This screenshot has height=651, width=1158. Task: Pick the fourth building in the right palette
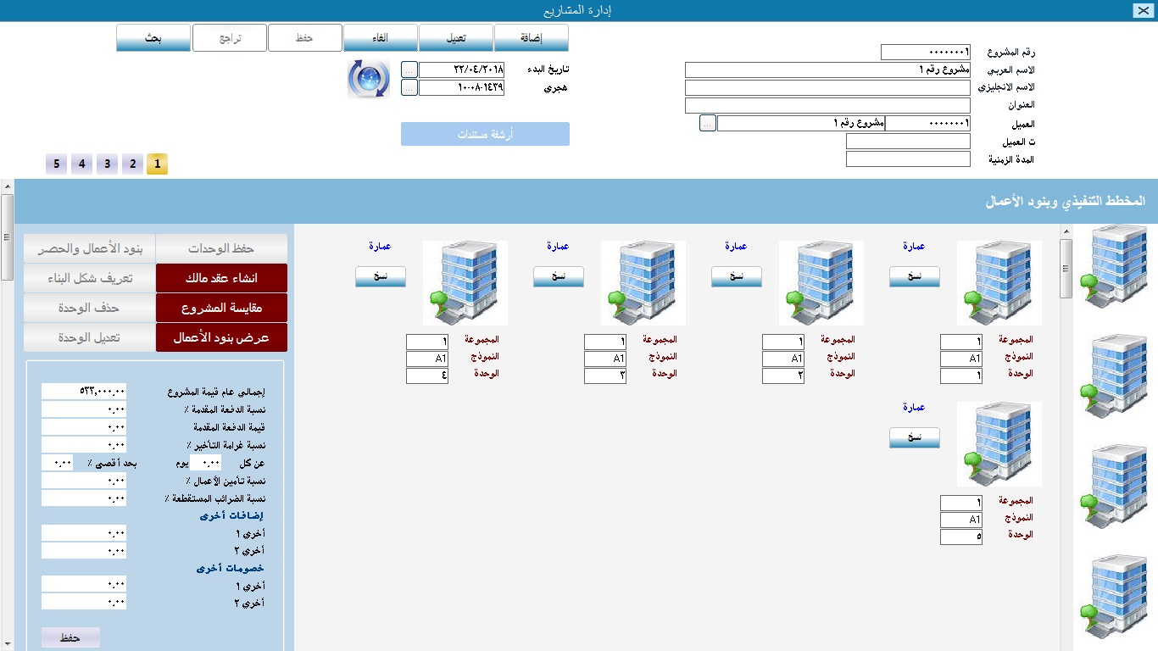click(1113, 596)
